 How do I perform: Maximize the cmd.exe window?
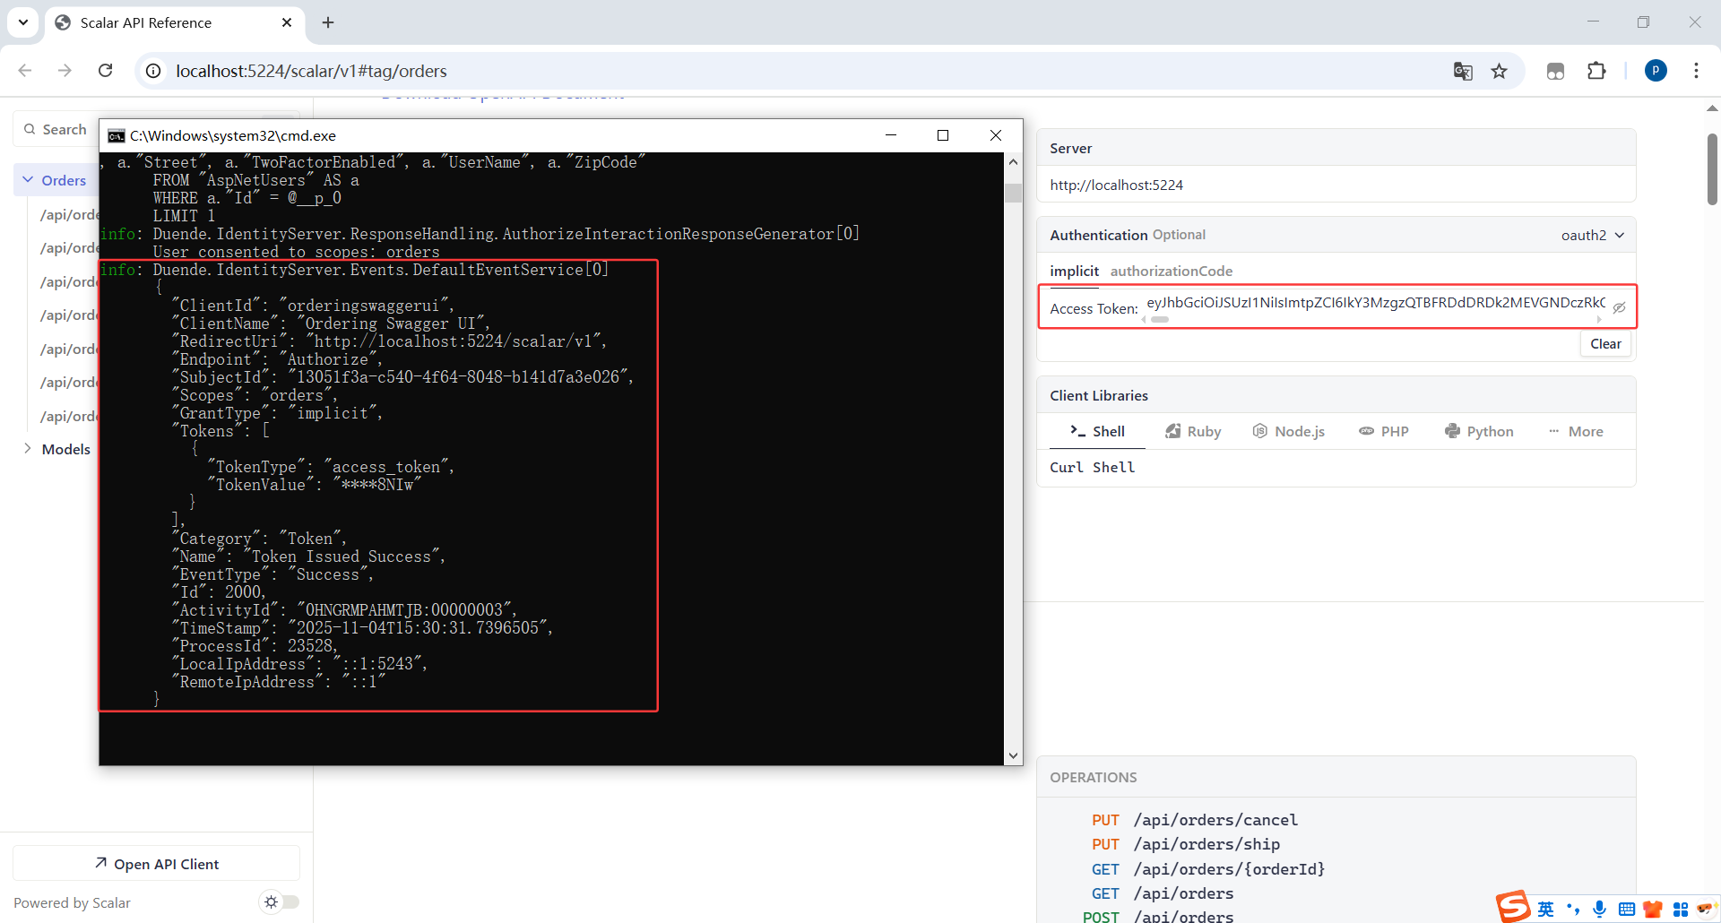943,135
